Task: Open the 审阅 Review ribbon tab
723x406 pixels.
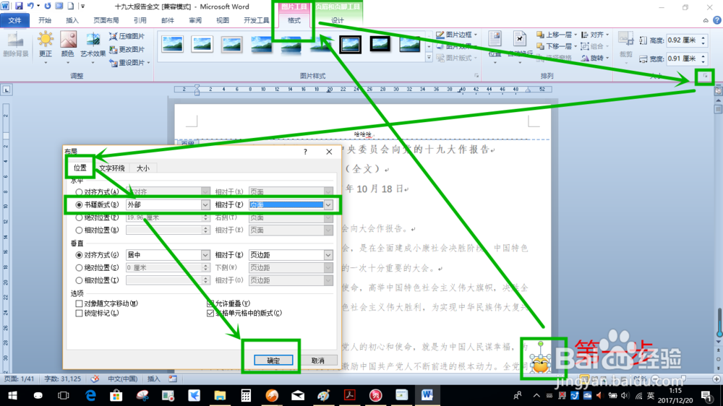Action: click(195, 20)
